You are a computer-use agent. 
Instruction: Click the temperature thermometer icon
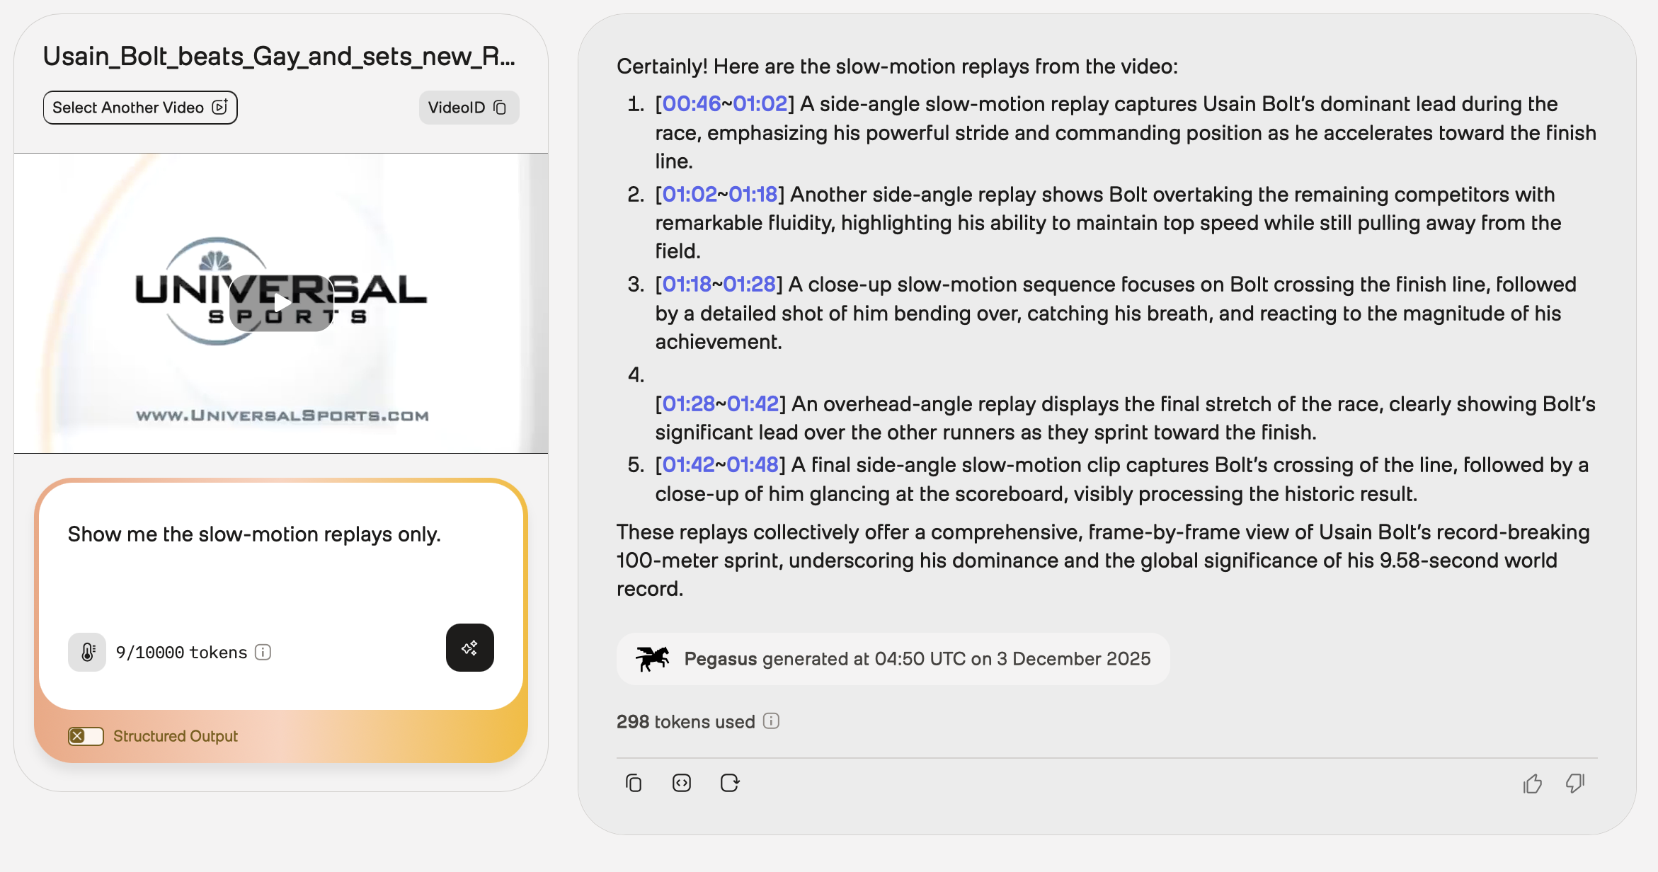click(x=87, y=652)
